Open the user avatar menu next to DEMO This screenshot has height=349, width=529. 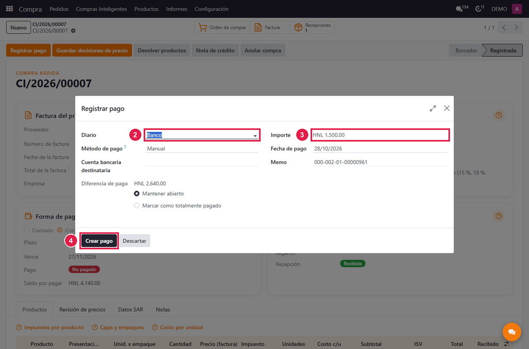click(517, 9)
